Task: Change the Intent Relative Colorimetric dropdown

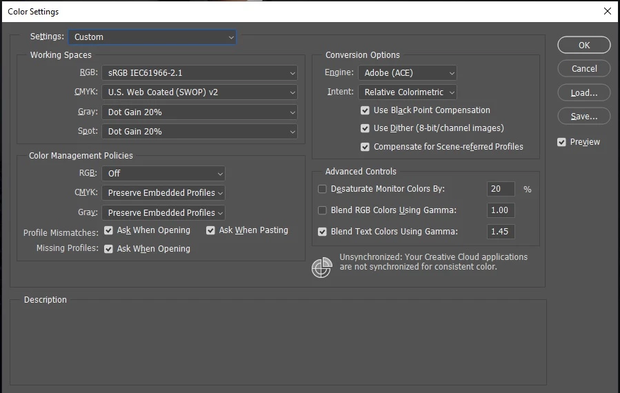Action: pos(408,92)
